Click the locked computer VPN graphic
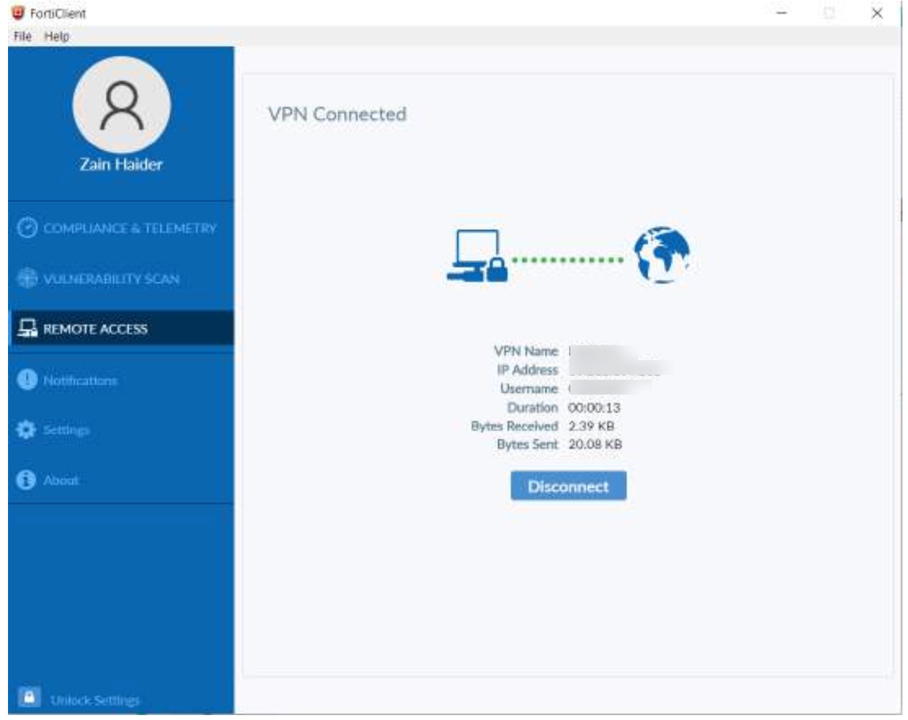This screenshot has height=720, width=908. [x=477, y=257]
